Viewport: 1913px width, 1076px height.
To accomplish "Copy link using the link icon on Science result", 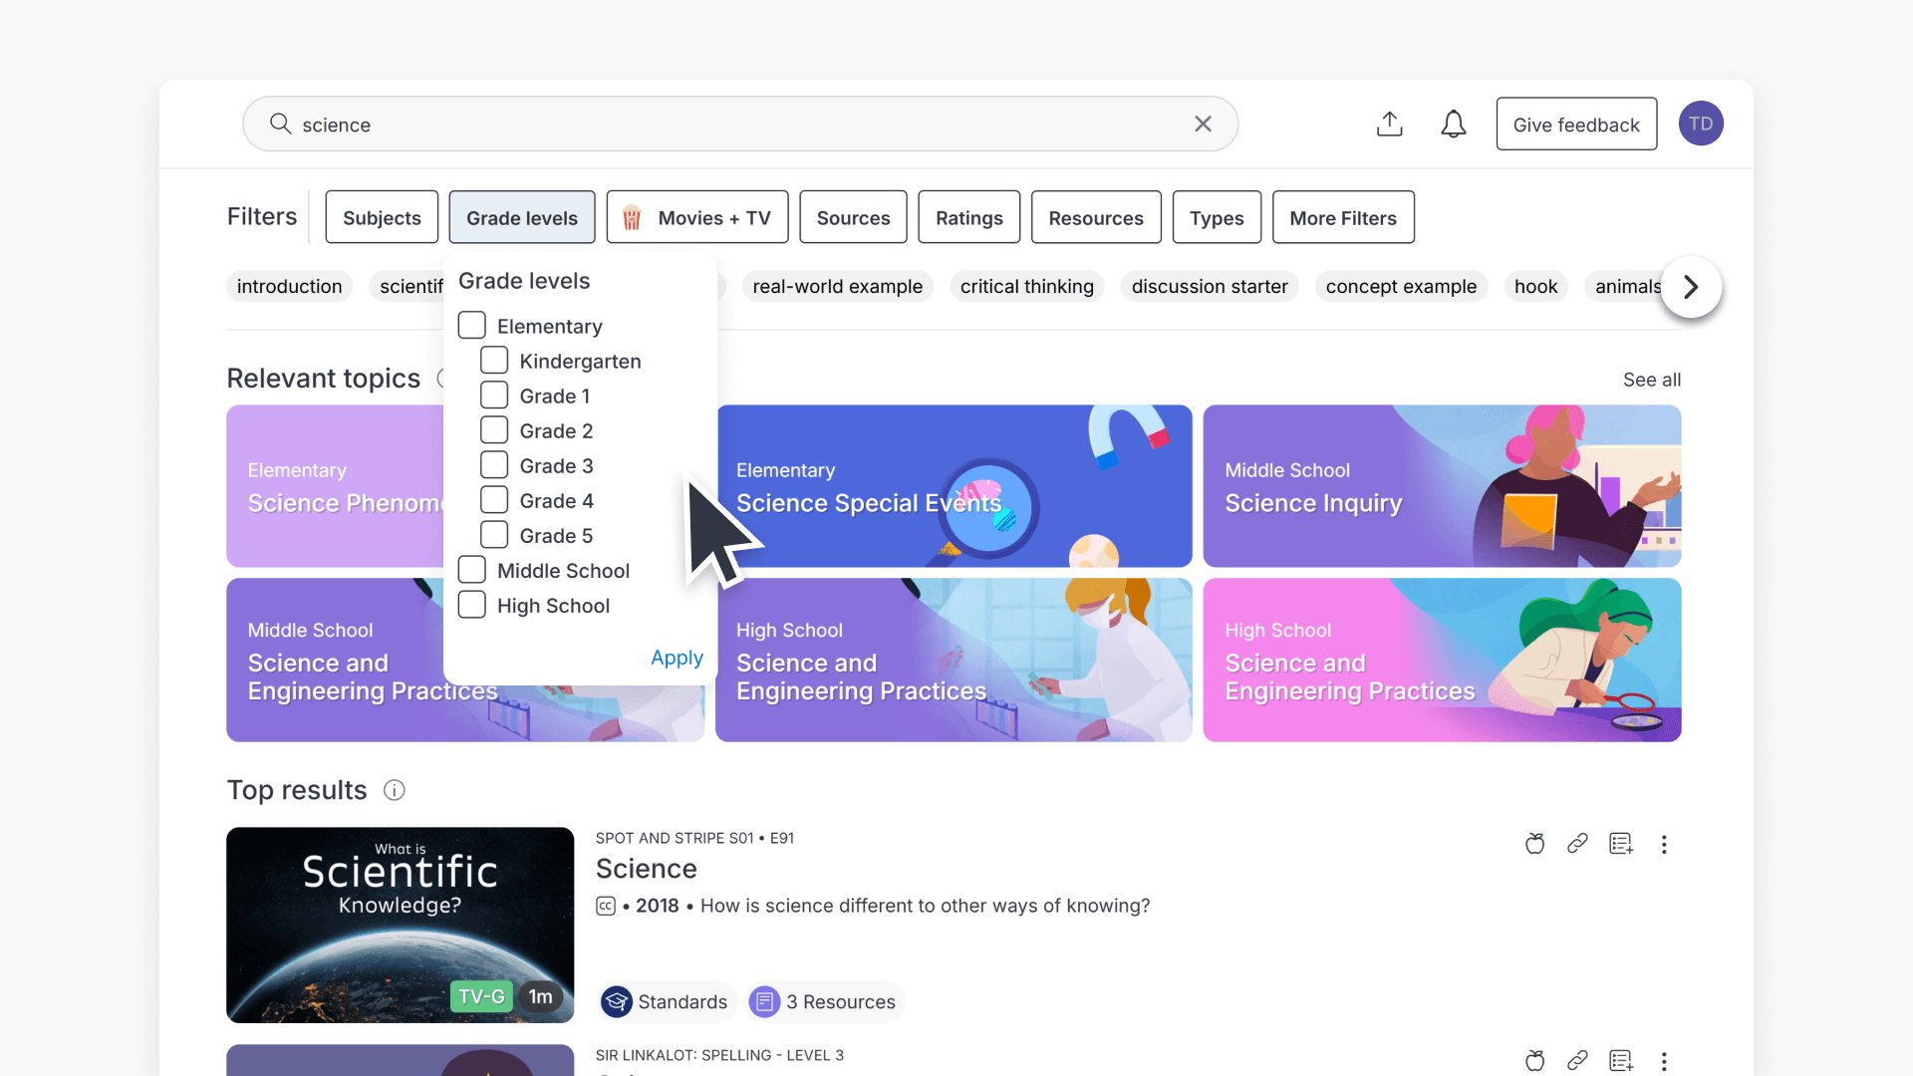I will [x=1577, y=844].
